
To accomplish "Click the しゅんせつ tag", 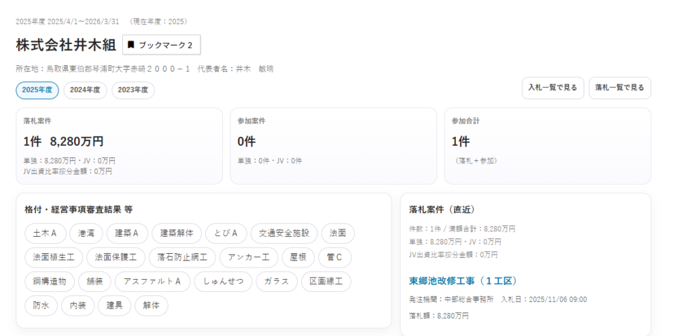I will (x=223, y=282).
